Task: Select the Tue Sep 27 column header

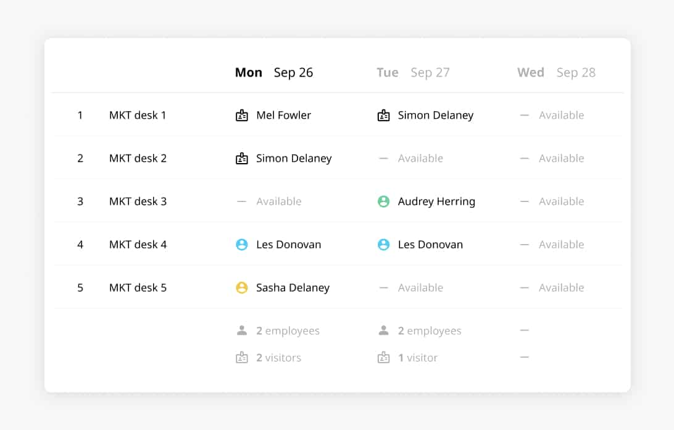Action: click(413, 72)
